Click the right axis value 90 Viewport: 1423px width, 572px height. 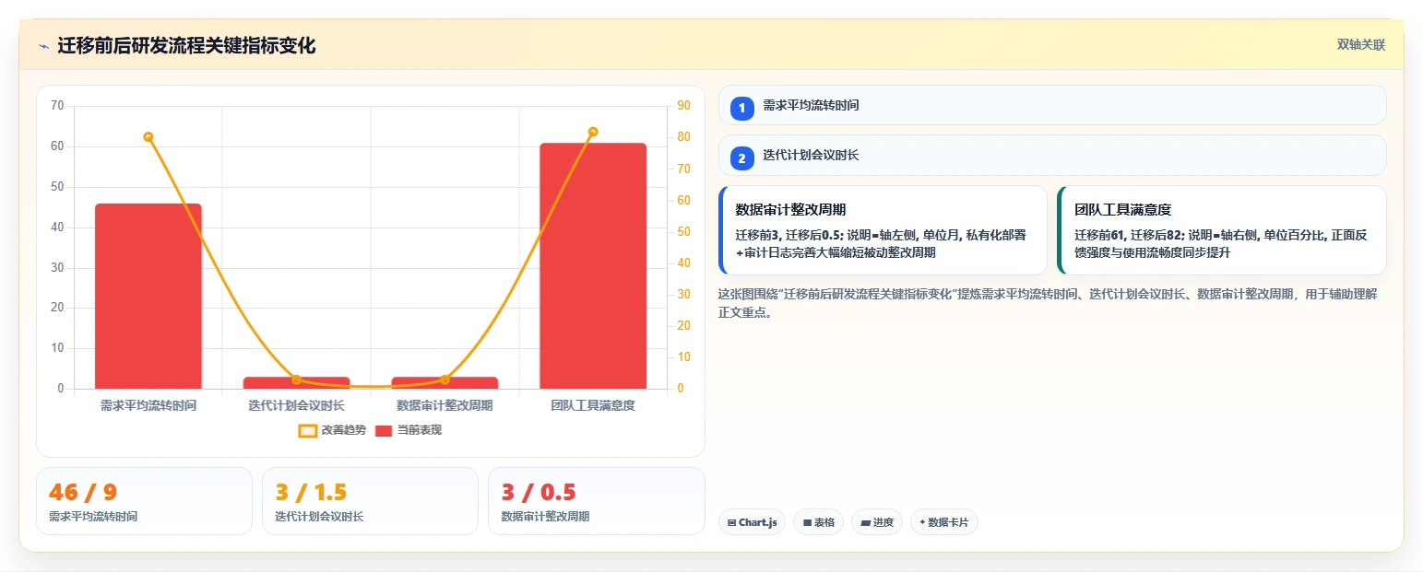683,106
